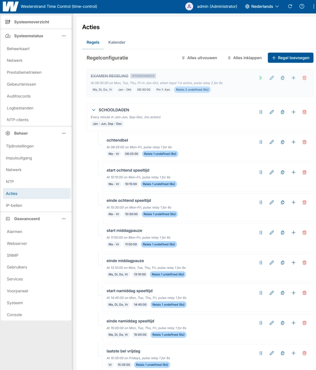The width and height of the screenshot is (316, 370).
Task: Edit the SCHOOLDAGEN rule
Action: point(271,112)
